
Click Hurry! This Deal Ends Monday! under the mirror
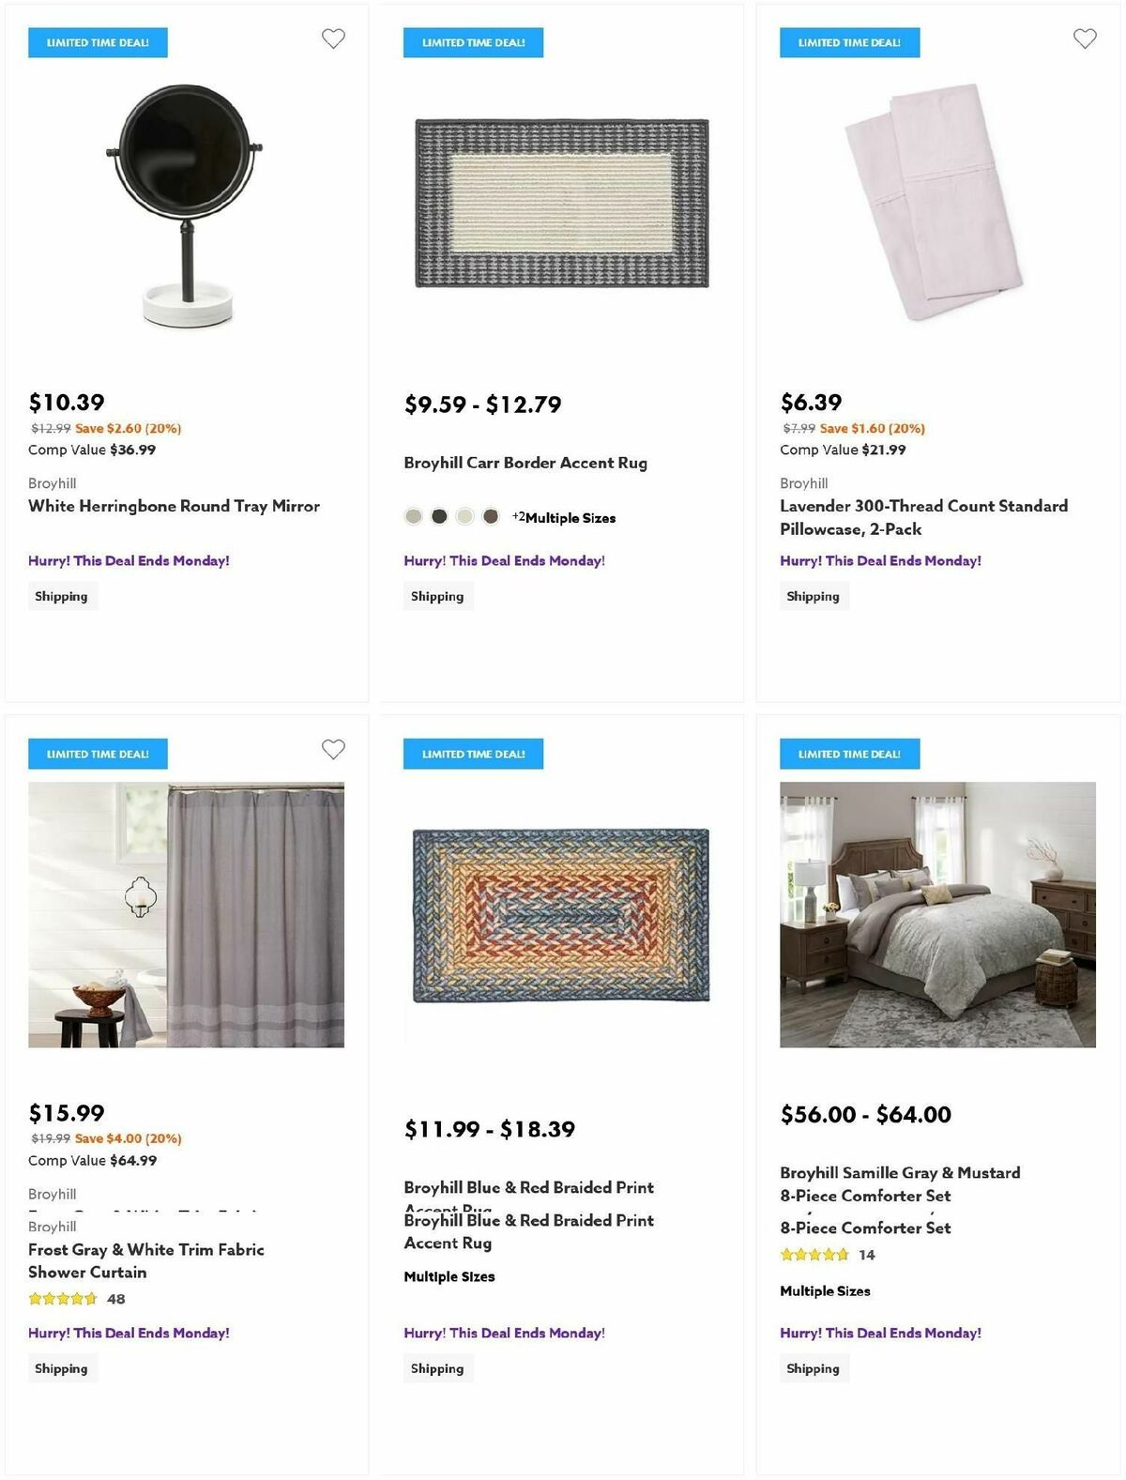click(x=129, y=560)
